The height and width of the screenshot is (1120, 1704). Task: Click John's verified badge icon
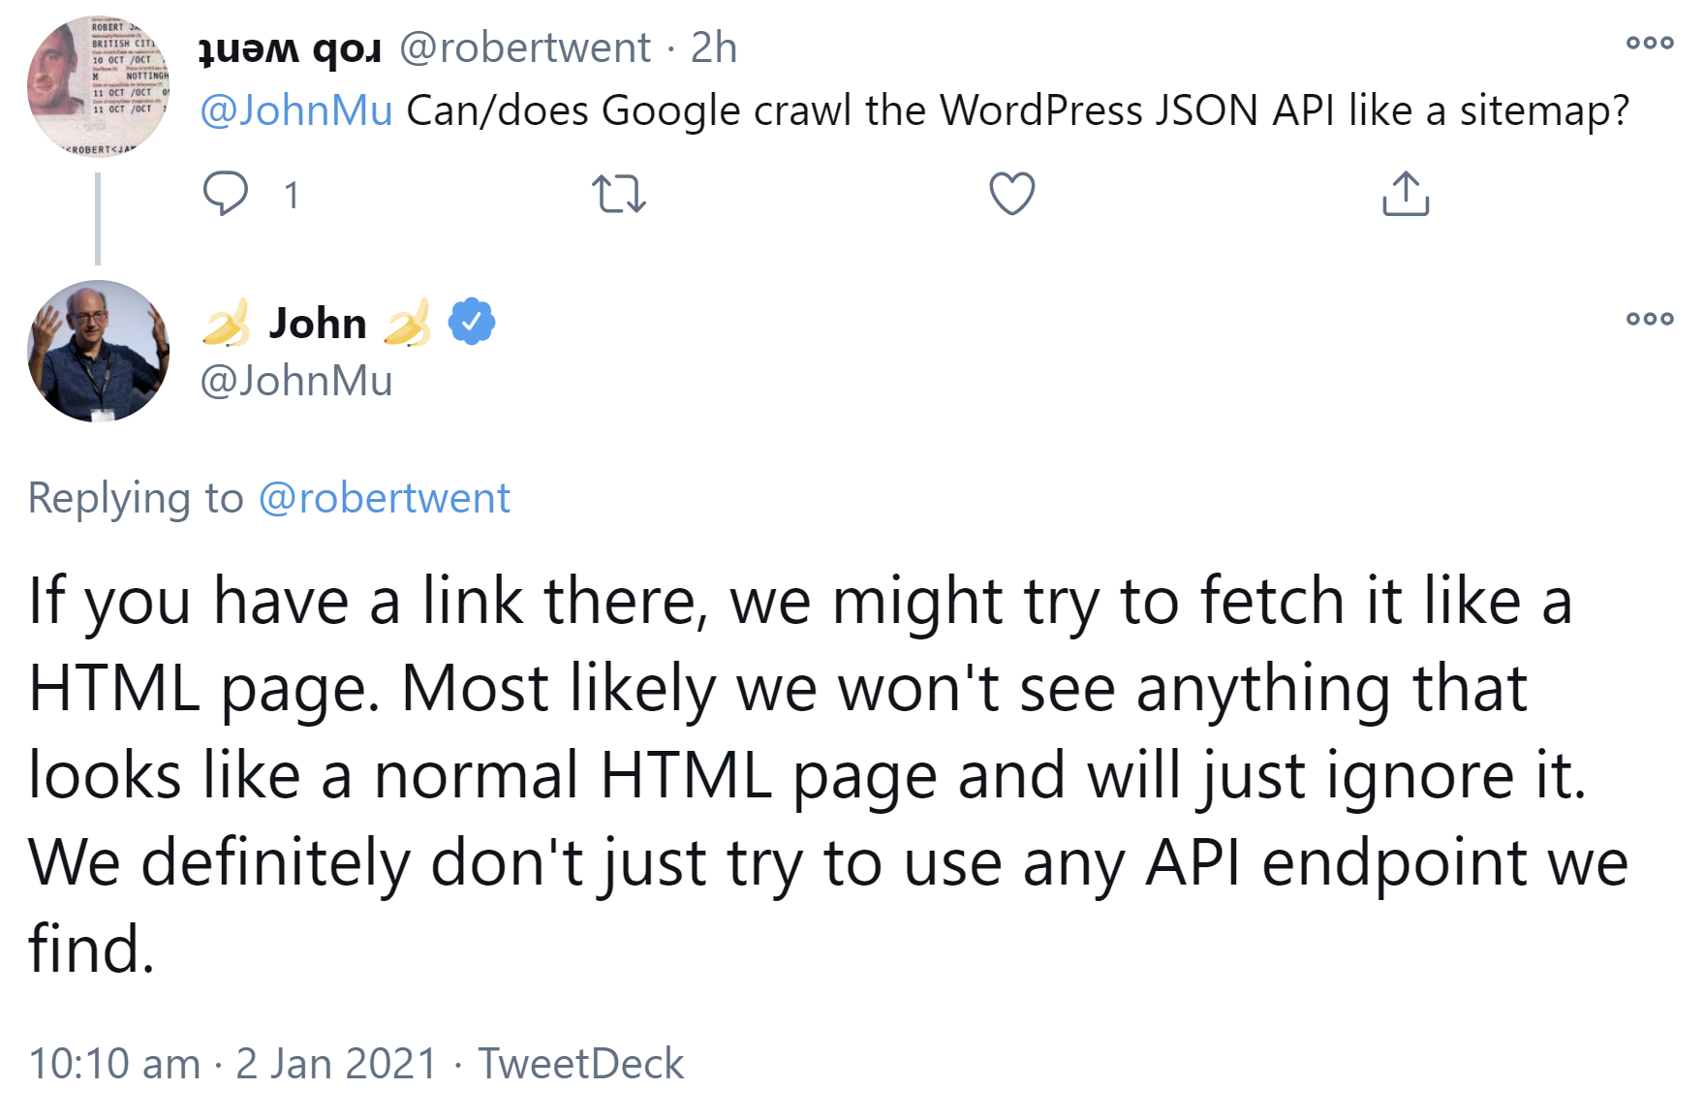click(472, 323)
